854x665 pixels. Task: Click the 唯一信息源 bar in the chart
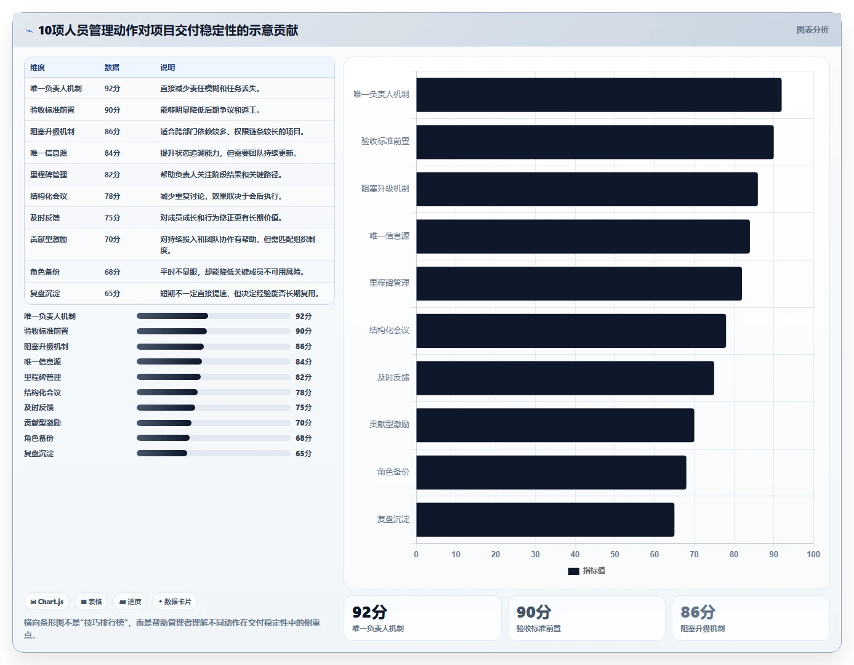583,236
